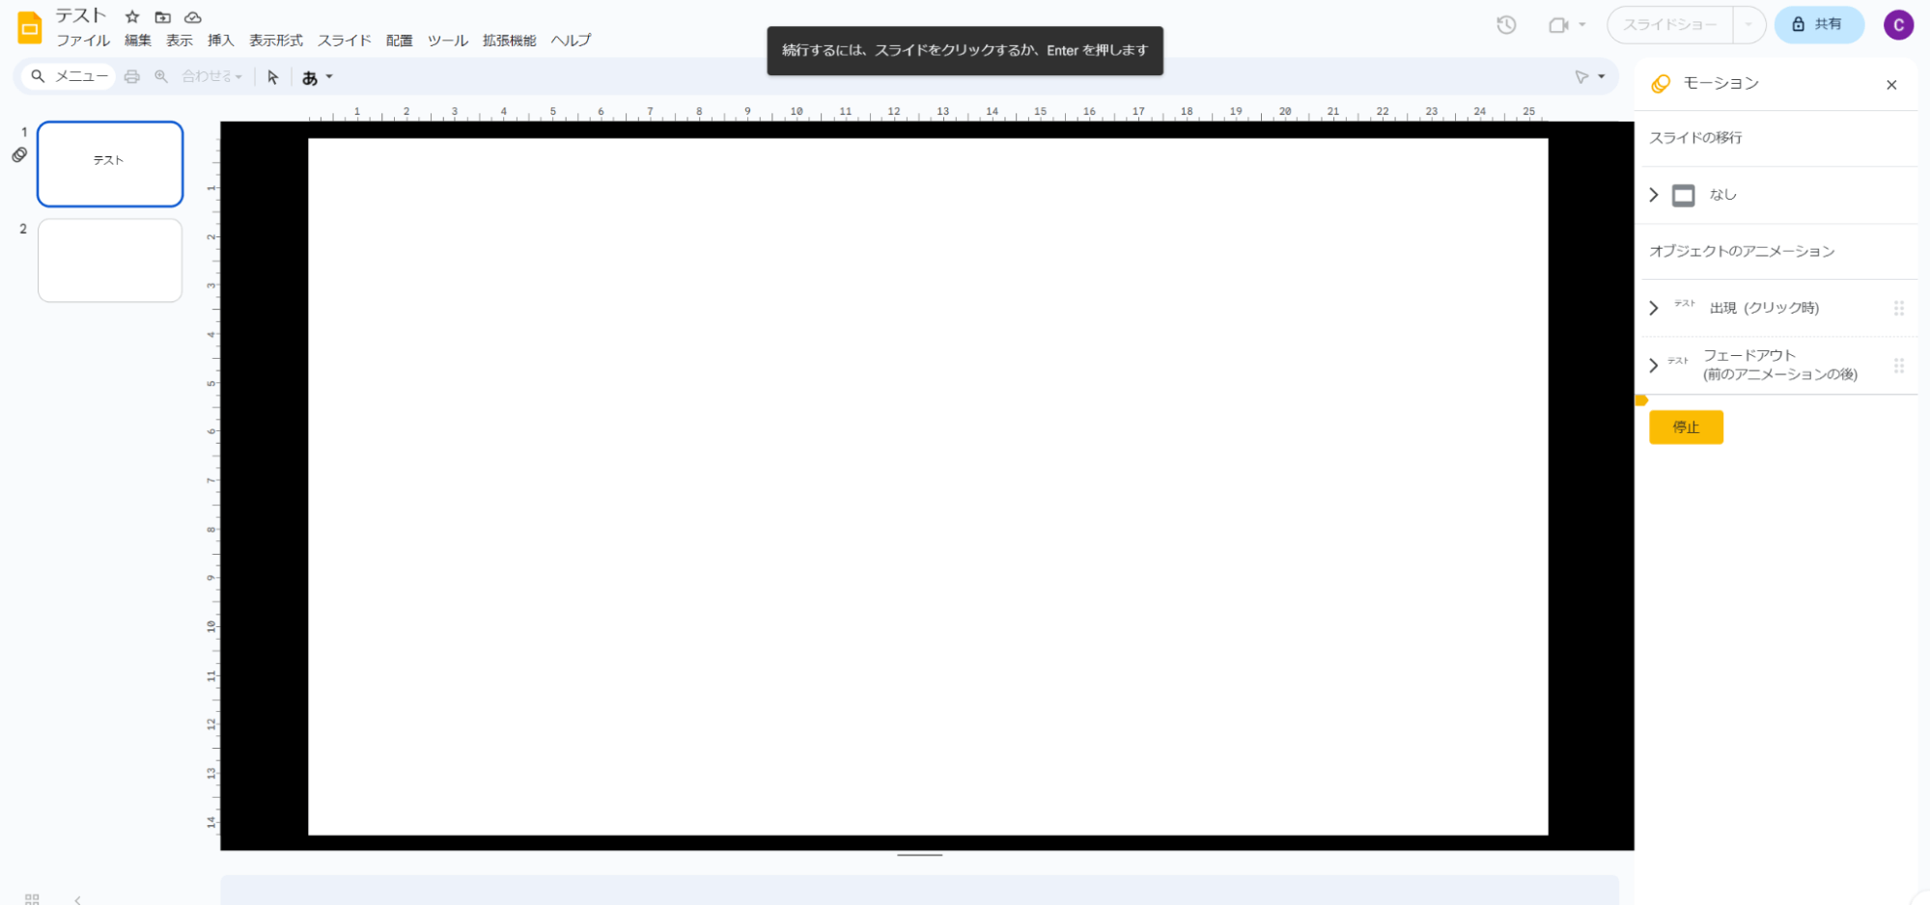
Task: Star the テスト presentation
Action: (132, 16)
